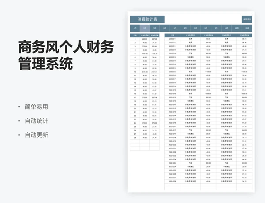Click the 返回首页 button
Viewport: 265px width, 203px height.
247,19
